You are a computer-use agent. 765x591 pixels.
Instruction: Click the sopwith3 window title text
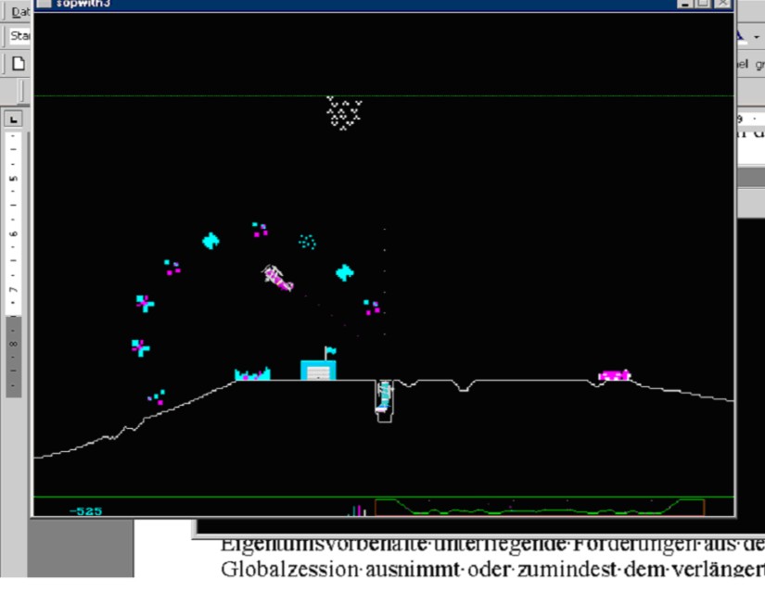click(x=83, y=4)
